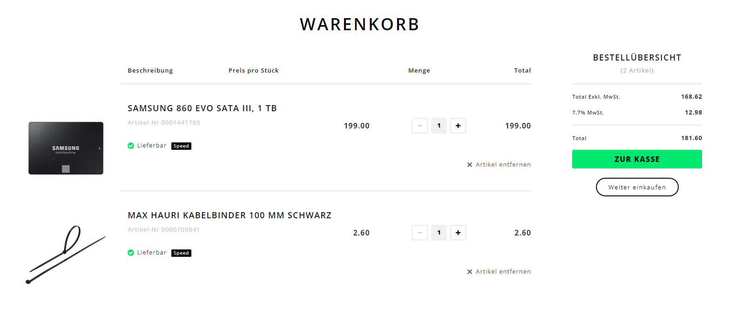Click the Speed badge on Samsung SSD
737x322 pixels.
tap(181, 146)
